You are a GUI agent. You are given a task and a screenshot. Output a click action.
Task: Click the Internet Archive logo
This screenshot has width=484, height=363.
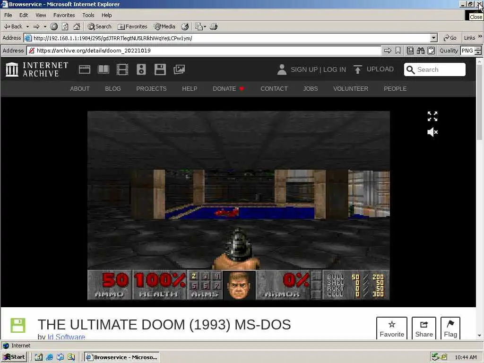(x=37, y=69)
